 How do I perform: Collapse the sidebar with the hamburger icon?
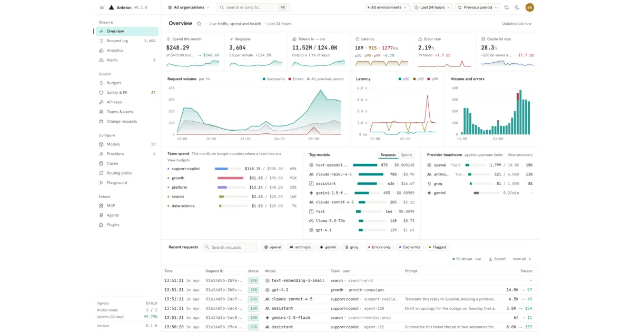click(x=102, y=7)
